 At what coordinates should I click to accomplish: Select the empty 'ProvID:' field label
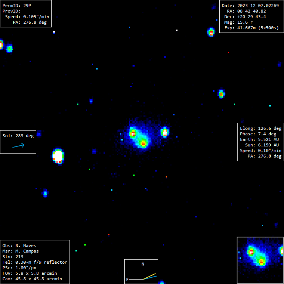point(11,11)
